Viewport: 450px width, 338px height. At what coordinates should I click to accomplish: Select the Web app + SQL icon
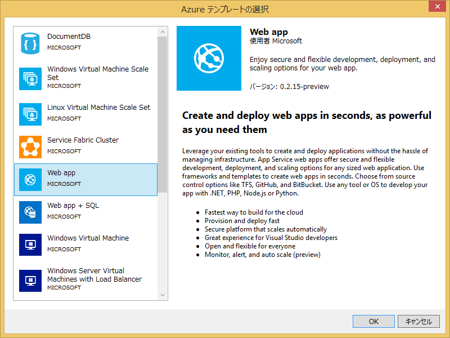[x=30, y=212]
